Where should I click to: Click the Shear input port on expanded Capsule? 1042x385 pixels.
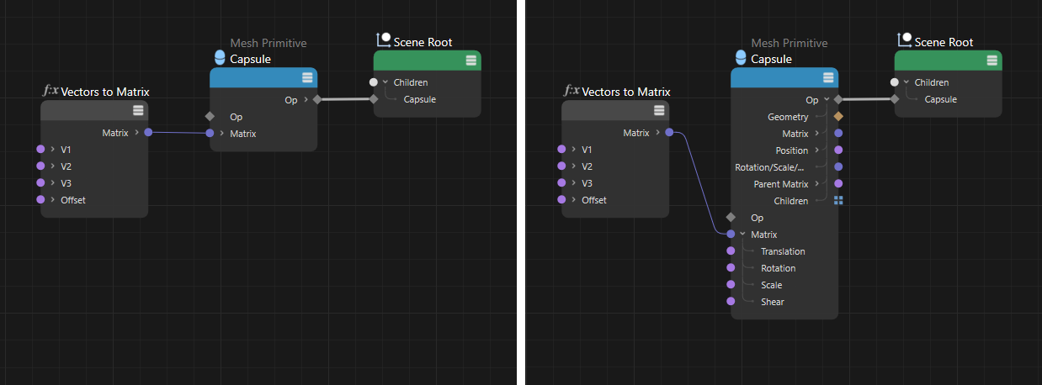tap(731, 301)
